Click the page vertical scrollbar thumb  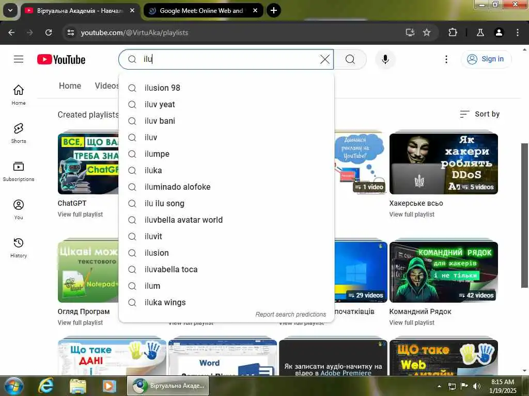(x=524, y=216)
